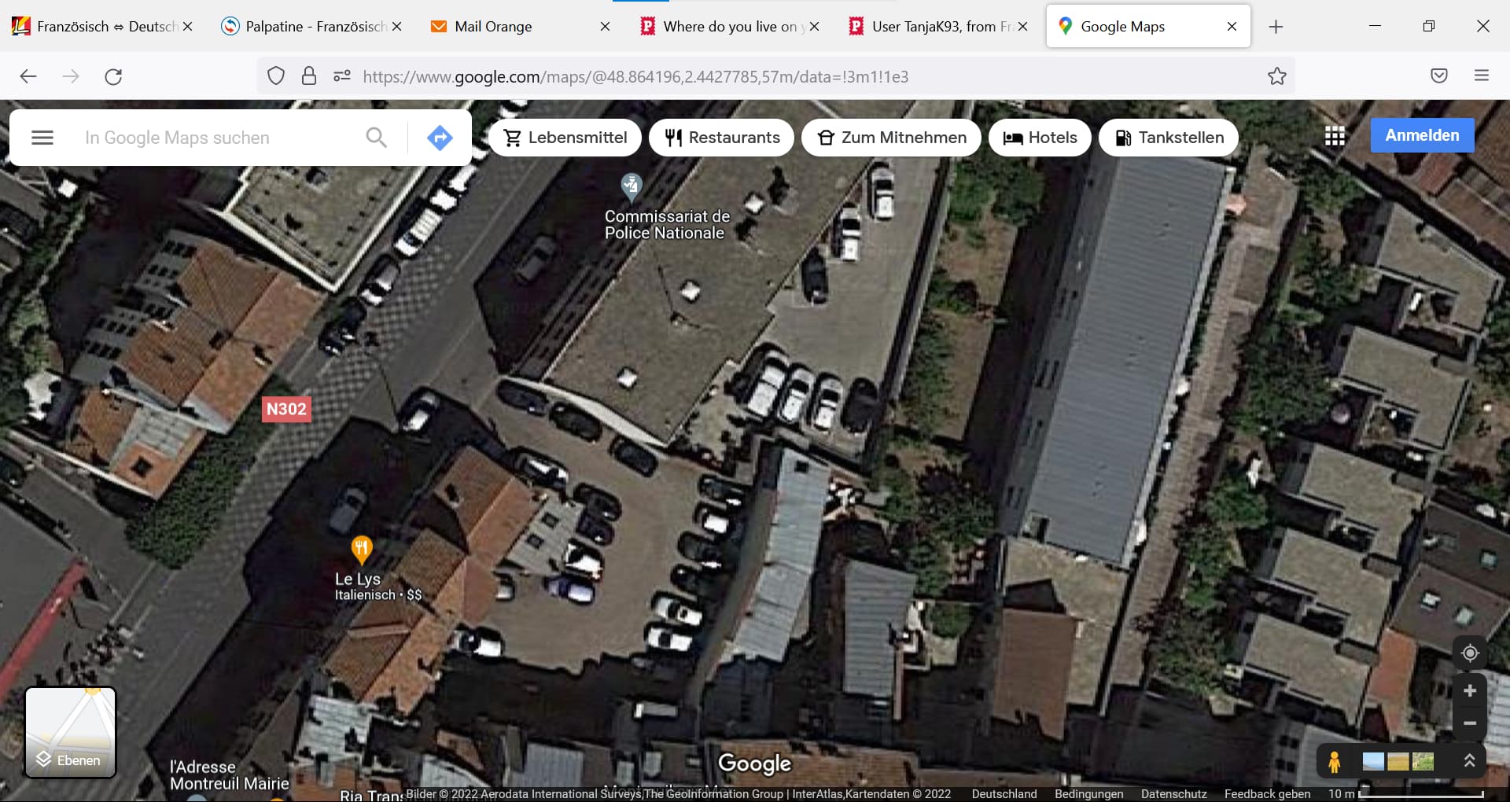Click the Le Lys place name
Viewport: 1510px width, 802px height.
tap(358, 579)
